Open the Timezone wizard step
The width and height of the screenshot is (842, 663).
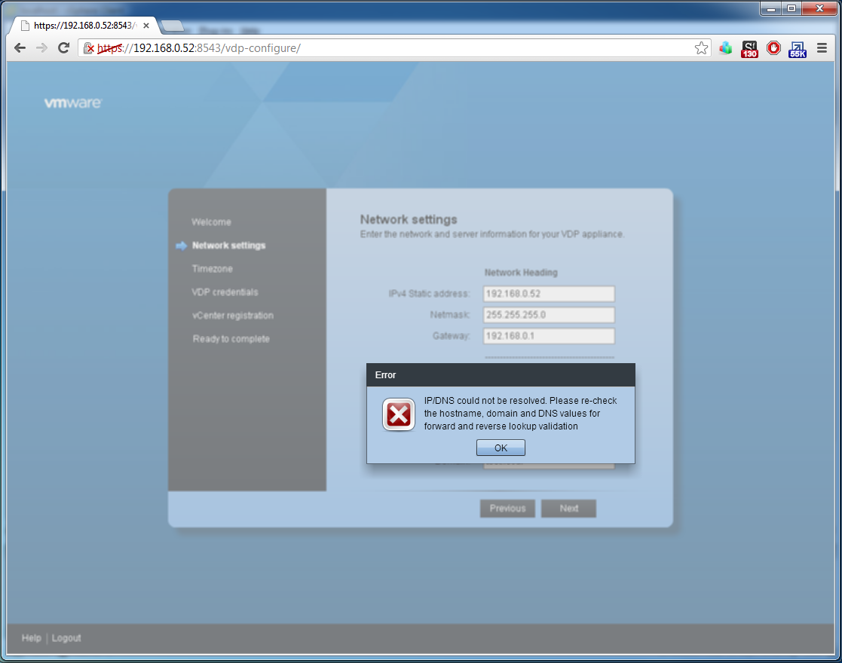tap(213, 269)
